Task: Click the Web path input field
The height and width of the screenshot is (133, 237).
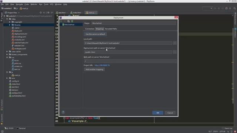Action: tap(130, 61)
